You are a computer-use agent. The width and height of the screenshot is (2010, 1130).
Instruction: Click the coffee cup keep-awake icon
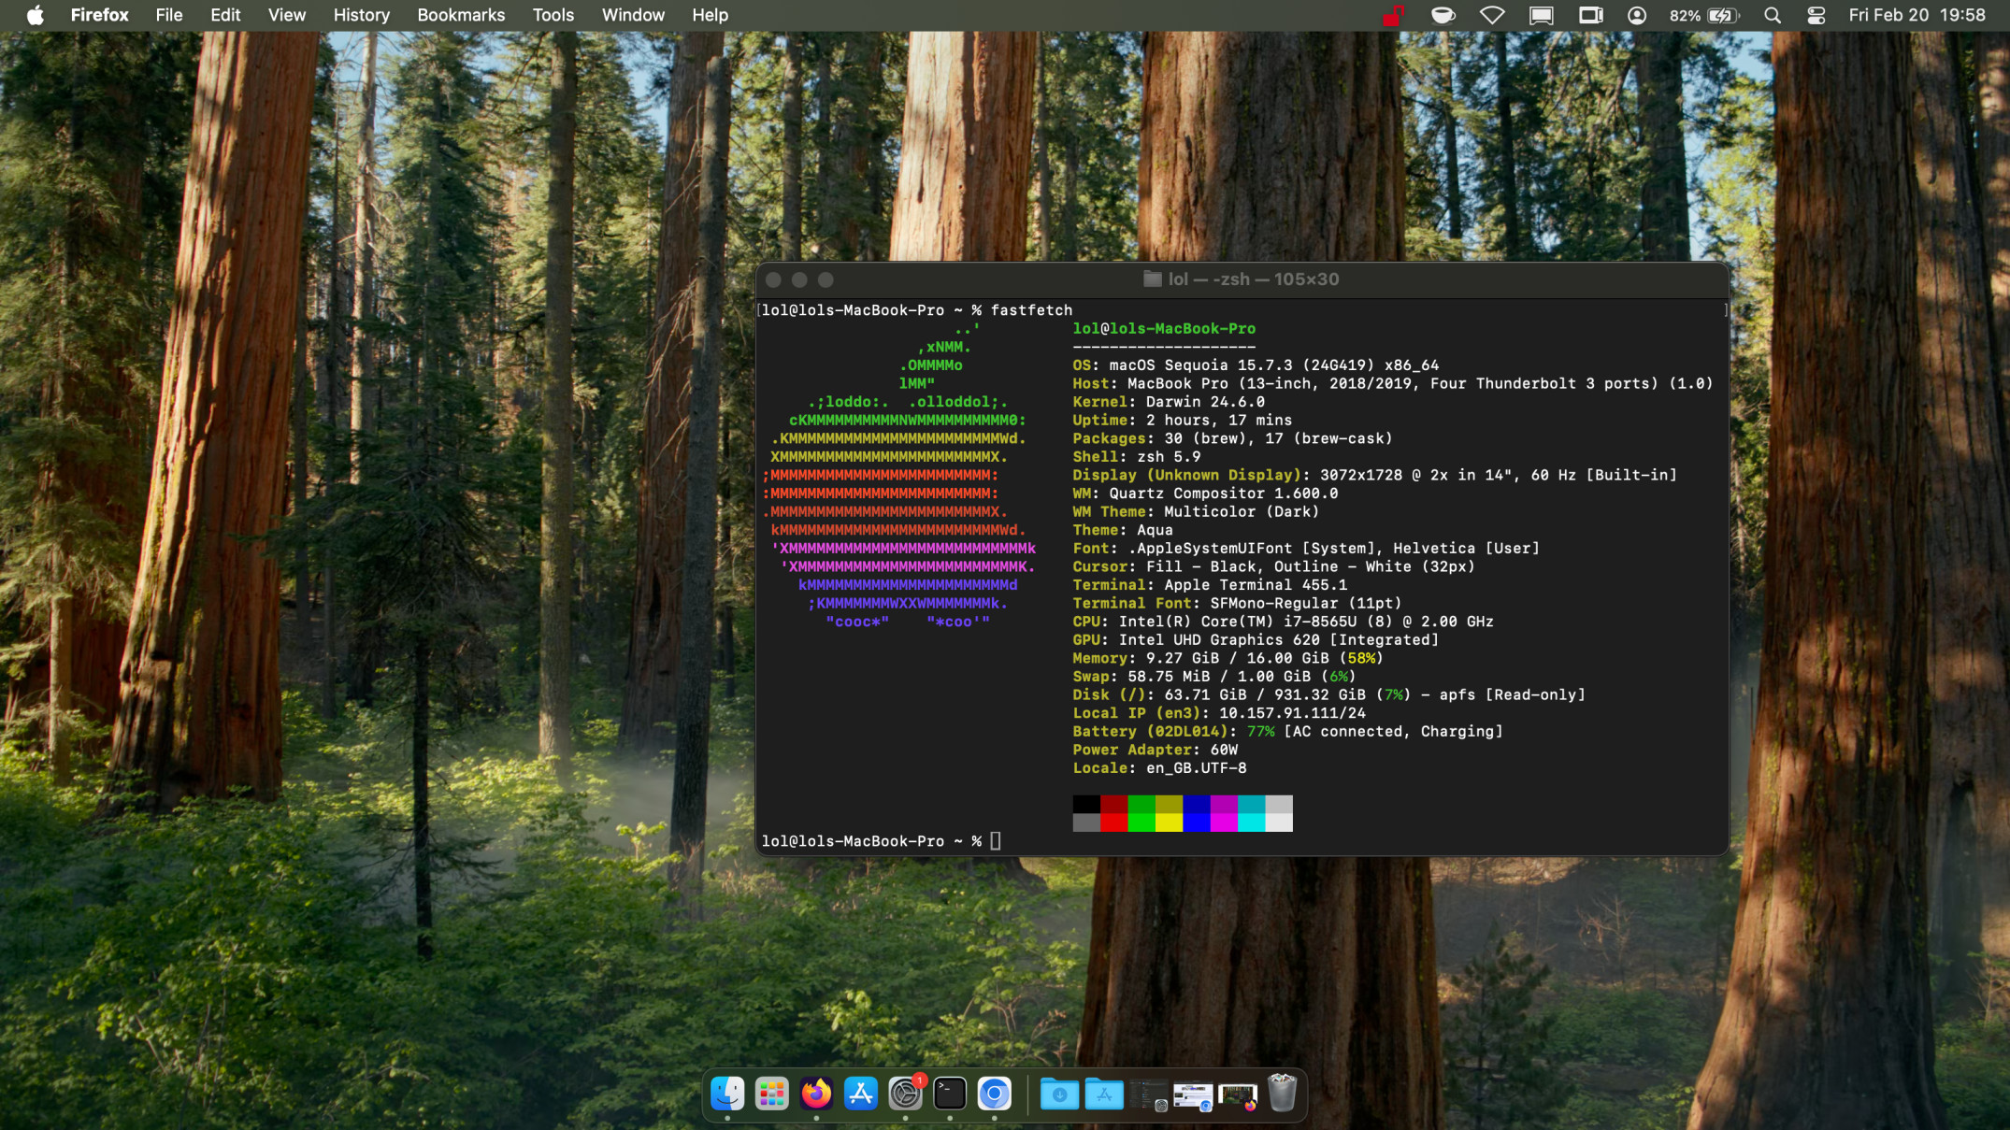[1443, 15]
